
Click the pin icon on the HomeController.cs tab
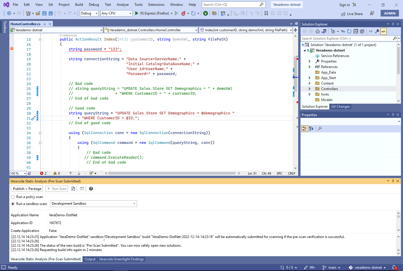[x=44, y=24]
